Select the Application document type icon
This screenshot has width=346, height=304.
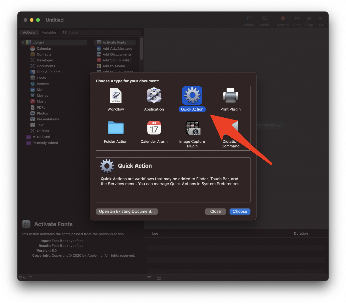coord(154,95)
